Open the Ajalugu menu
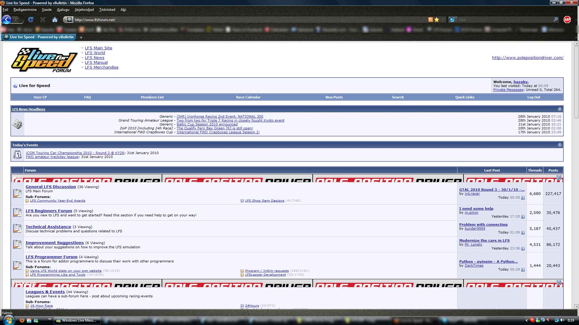The image size is (579, 325). click(x=63, y=10)
